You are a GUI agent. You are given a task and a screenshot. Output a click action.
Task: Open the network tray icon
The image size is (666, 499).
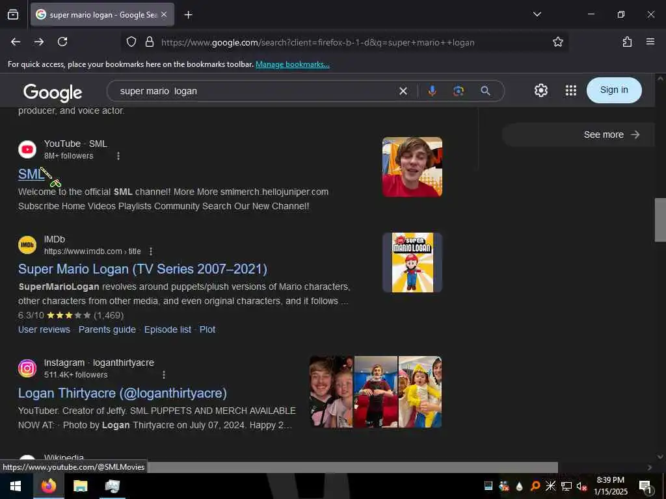[566, 486]
